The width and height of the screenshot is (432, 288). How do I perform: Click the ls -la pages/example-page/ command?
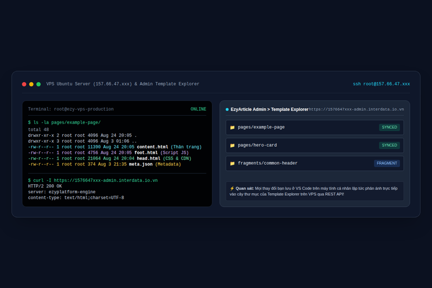(x=64, y=123)
